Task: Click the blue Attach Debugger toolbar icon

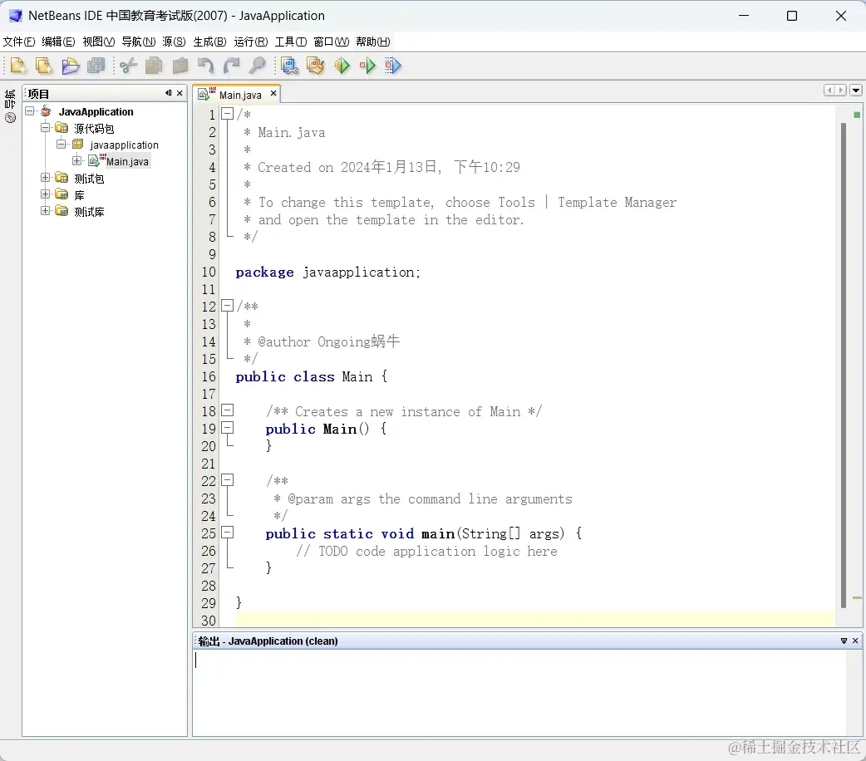Action: click(x=392, y=66)
